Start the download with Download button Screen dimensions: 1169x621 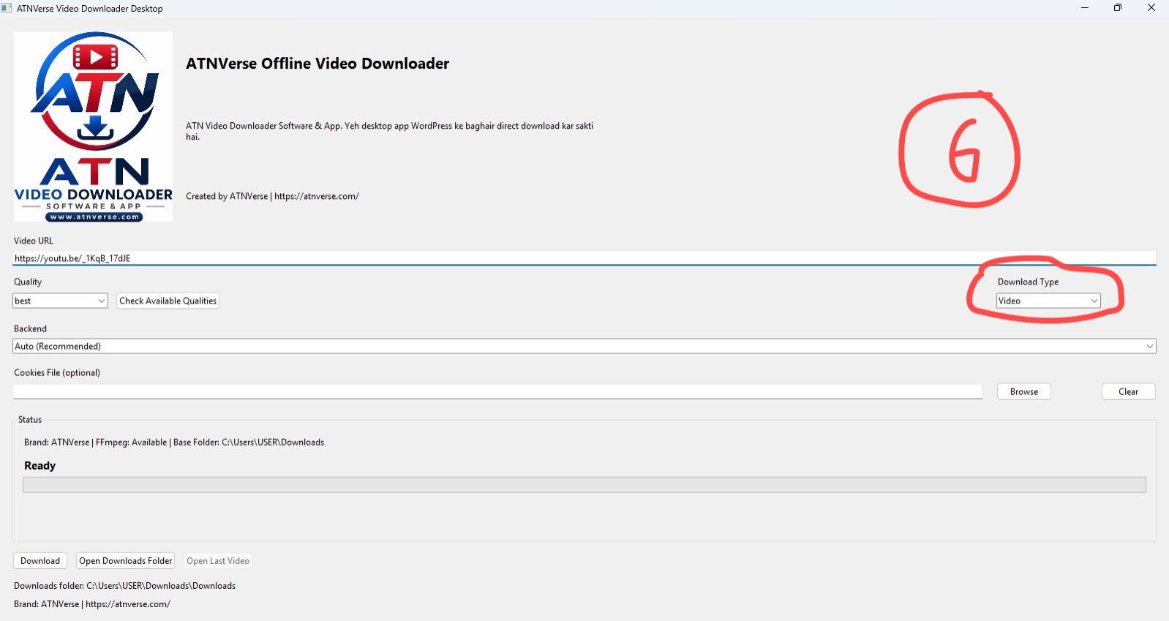click(40, 561)
